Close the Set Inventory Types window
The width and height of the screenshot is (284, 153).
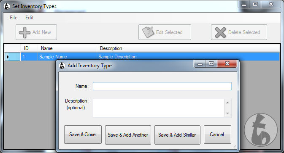(x=271, y=4)
